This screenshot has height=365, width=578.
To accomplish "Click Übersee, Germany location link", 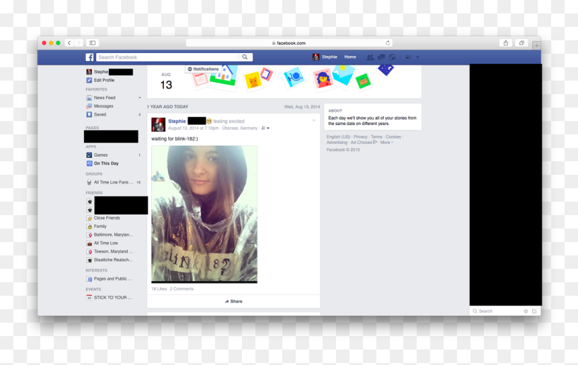I will click(x=240, y=128).
